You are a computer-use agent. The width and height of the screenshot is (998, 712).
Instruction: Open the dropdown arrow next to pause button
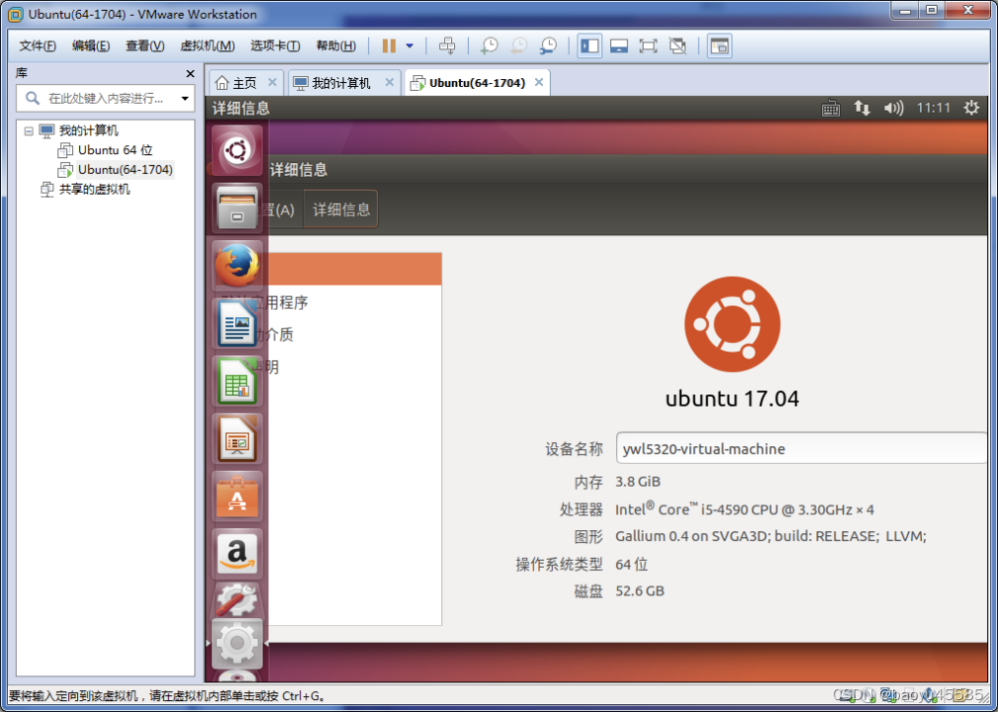click(409, 45)
